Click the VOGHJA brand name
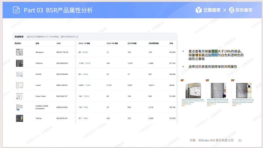This screenshot has height=148, width=263. click(39, 63)
